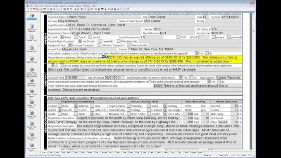Click the Undo arrow toolbar icon
The width and height of the screenshot is (281, 158).
(x=71, y=9)
